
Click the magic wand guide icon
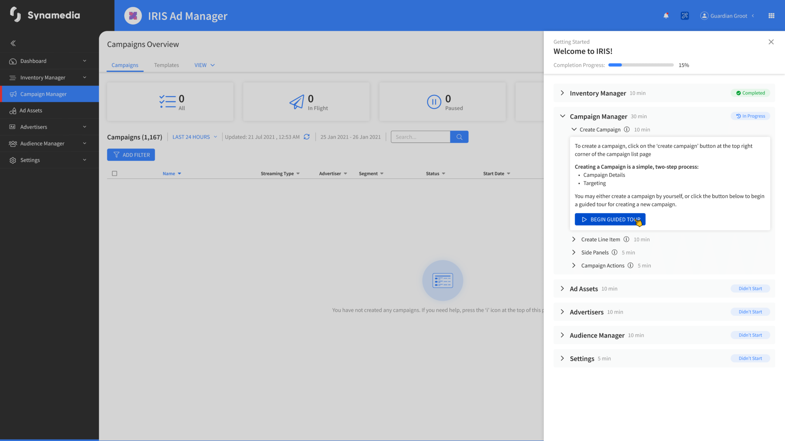tap(685, 16)
